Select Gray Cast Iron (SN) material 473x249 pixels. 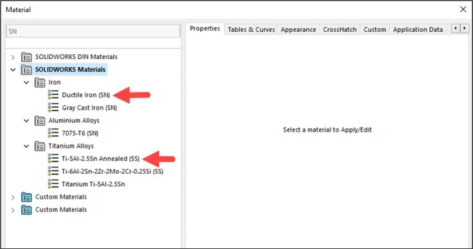point(89,108)
